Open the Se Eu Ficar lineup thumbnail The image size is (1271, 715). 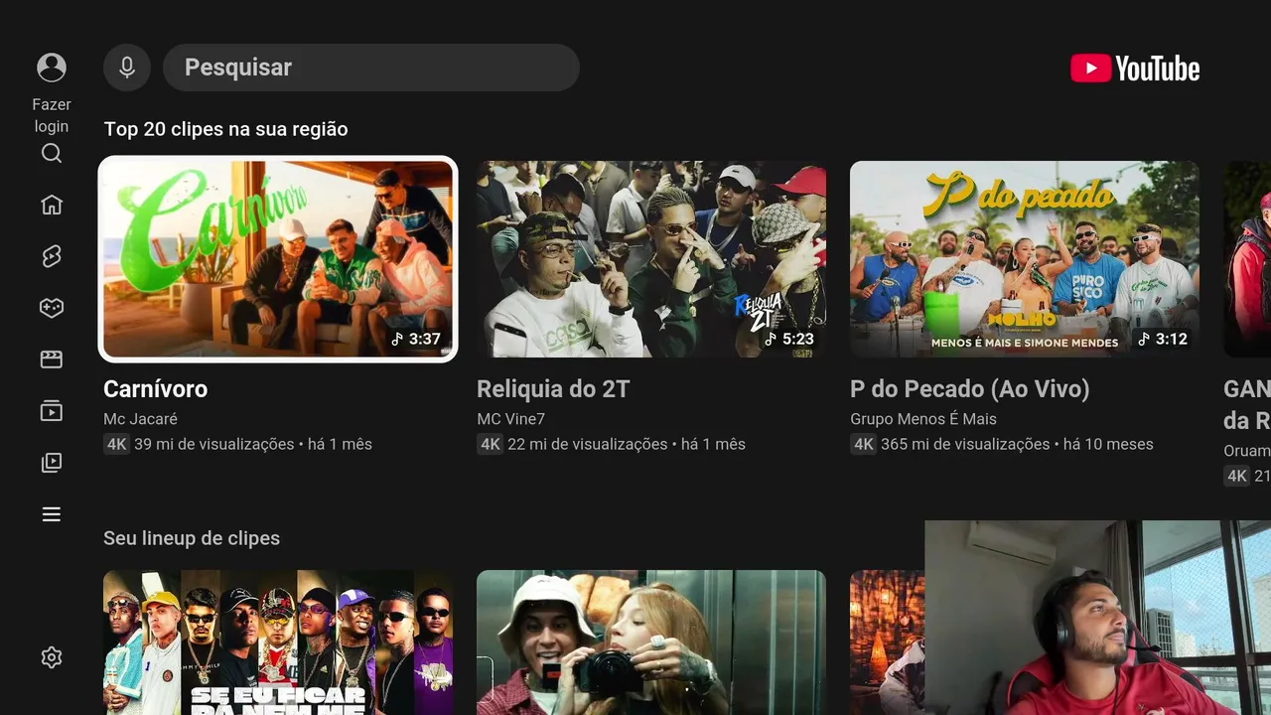278,643
